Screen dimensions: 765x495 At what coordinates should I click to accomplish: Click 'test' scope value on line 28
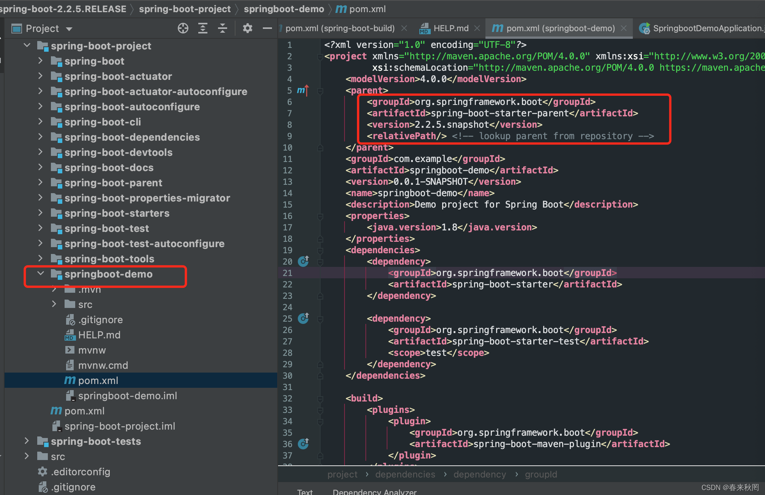(x=436, y=353)
